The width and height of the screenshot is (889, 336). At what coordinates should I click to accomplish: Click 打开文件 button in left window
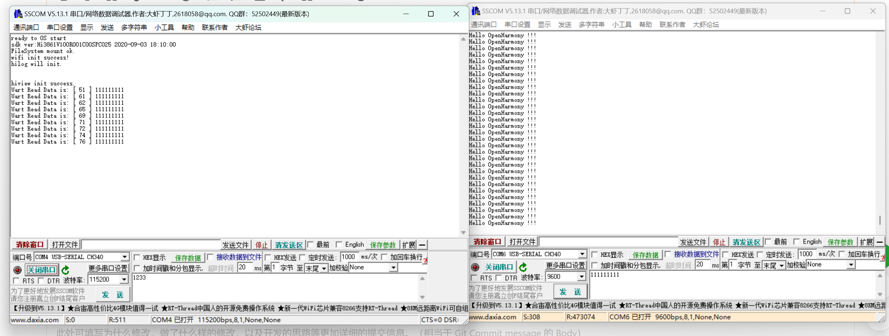click(65, 245)
